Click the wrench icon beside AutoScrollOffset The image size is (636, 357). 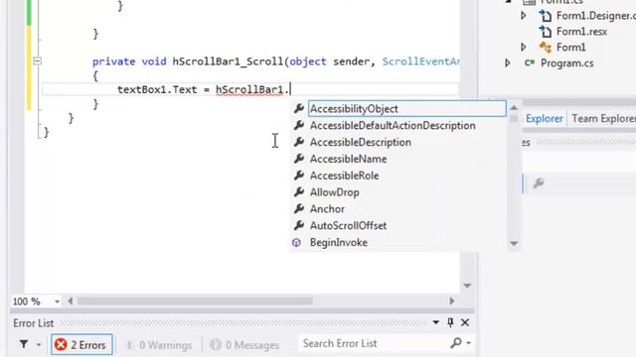point(299,225)
